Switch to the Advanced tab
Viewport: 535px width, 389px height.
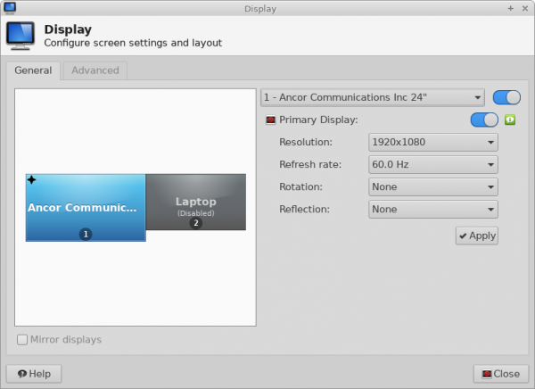(95, 70)
